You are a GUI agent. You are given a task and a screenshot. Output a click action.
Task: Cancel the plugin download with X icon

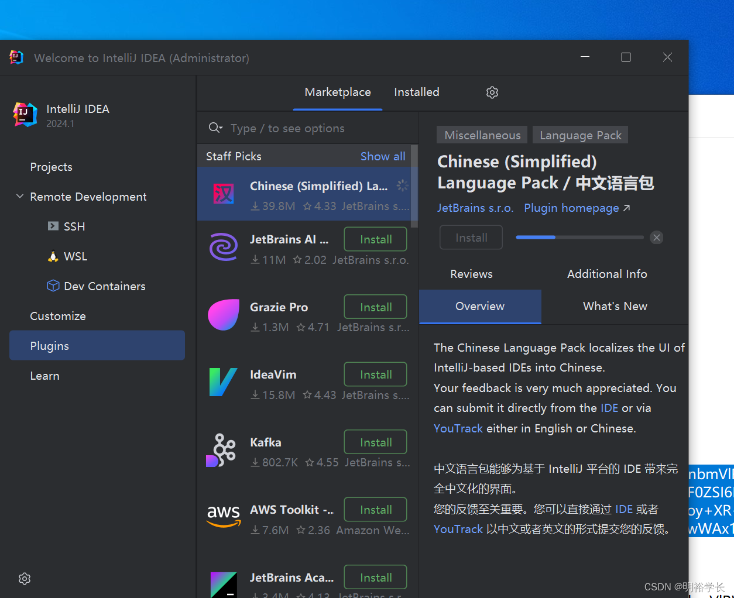[x=657, y=238]
